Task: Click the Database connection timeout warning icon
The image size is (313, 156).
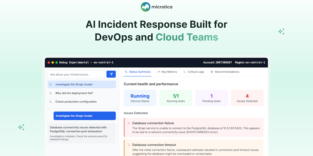Action: coord(129,145)
